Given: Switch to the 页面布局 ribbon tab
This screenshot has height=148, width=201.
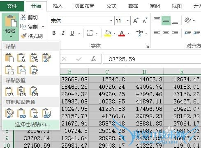Looking at the screenshot, I should pos(85,6).
